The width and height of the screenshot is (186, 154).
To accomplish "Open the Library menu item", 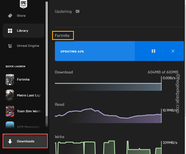I will (x=23, y=31).
